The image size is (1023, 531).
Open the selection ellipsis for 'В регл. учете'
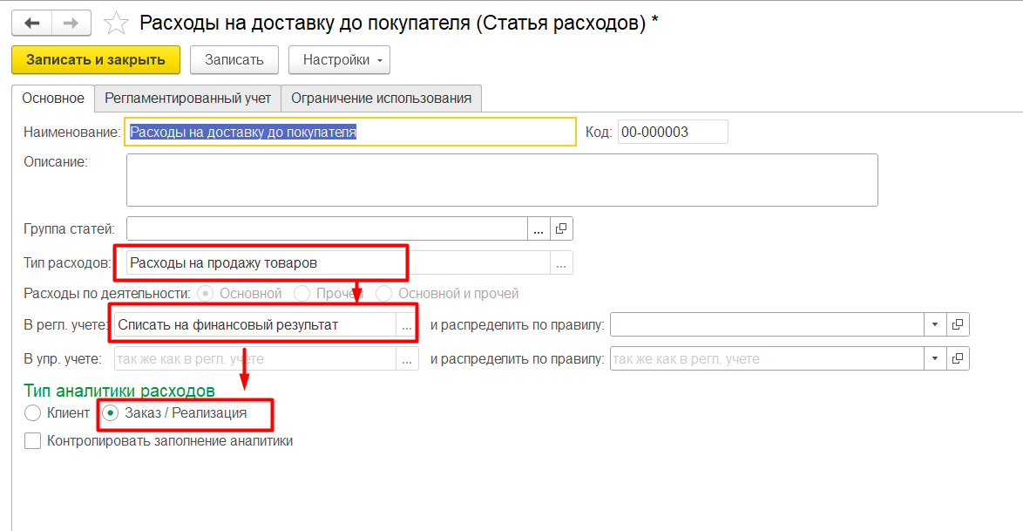point(407,325)
